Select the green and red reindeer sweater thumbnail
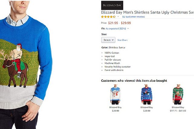Image resolution: width=194 pixels, height=129 pixels. (x=178, y=94)
